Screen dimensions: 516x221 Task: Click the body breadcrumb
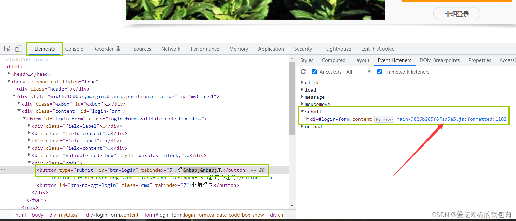(38, 215)
